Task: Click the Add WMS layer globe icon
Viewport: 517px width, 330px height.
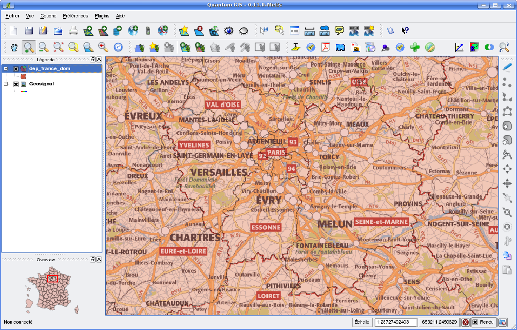Action: pos(133,31)
